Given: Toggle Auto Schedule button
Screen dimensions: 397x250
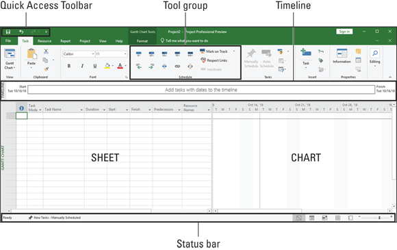Looking at the screenshot, I should 267,58.
